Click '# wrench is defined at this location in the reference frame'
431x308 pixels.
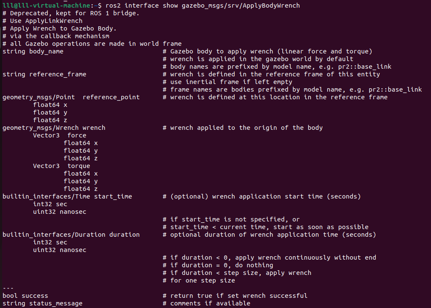[x=275, y=97]
